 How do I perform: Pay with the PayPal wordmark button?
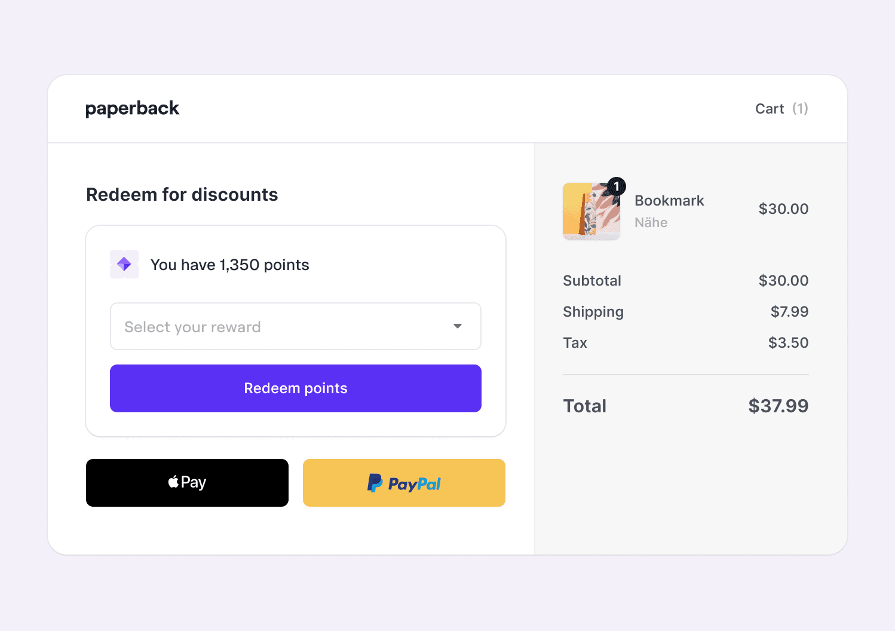415,483
